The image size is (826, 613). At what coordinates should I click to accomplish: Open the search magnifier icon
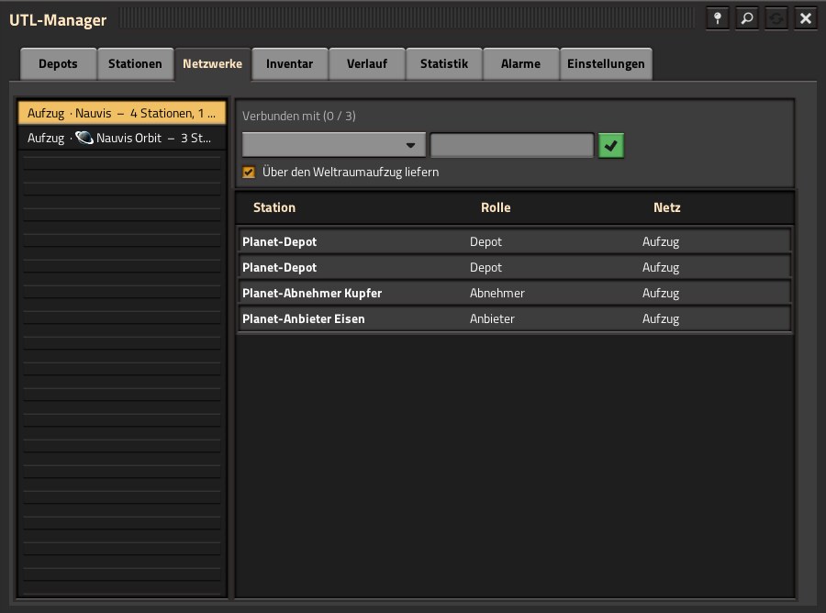click(x=747, y=18)
